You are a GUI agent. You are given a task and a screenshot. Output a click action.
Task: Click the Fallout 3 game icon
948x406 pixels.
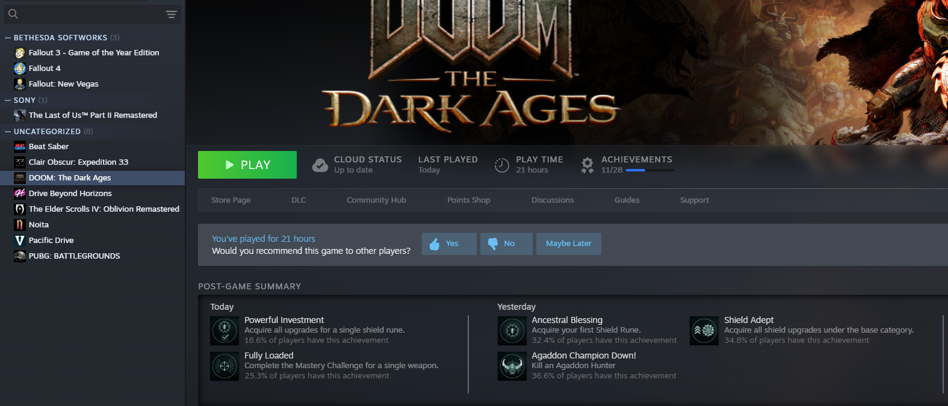(x=20, y=53)
